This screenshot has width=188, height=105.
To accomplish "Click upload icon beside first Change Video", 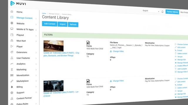I will pyautogui.click(x=111, y=51).
